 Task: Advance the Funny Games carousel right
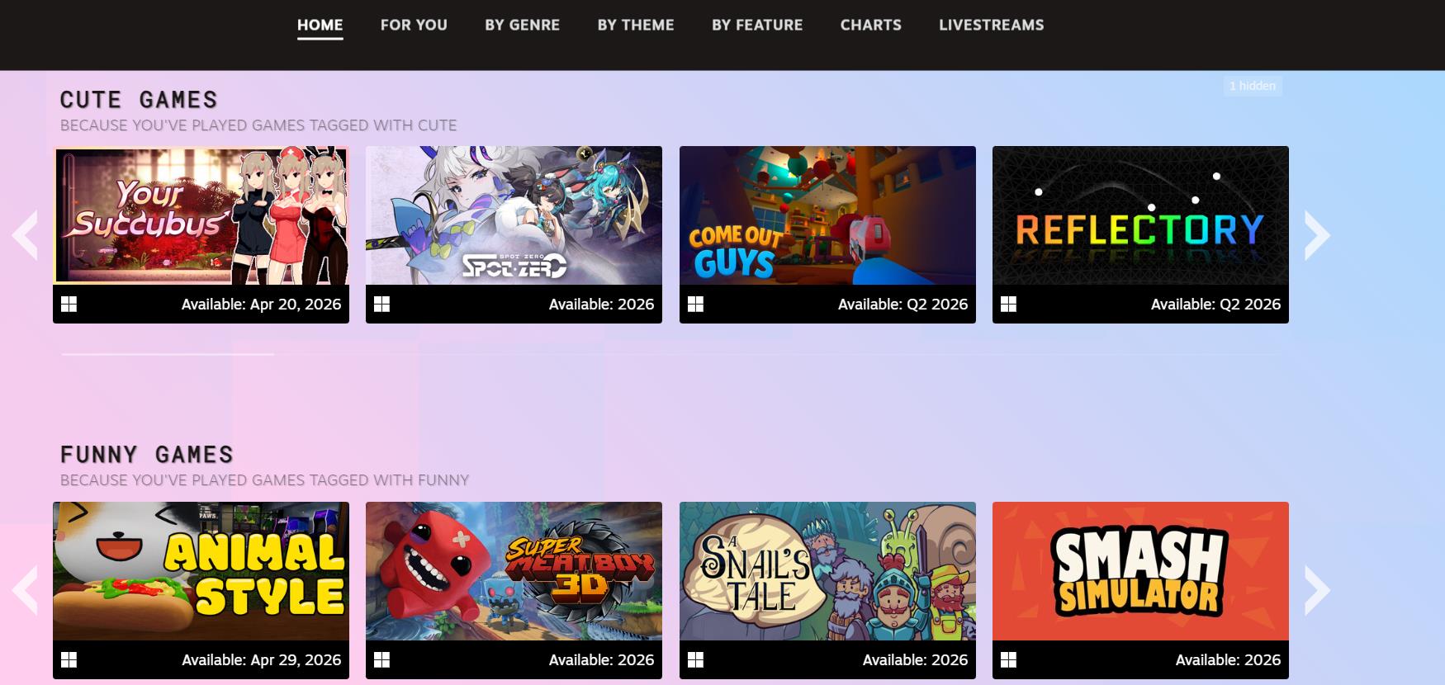click(x=1317, y=591)
